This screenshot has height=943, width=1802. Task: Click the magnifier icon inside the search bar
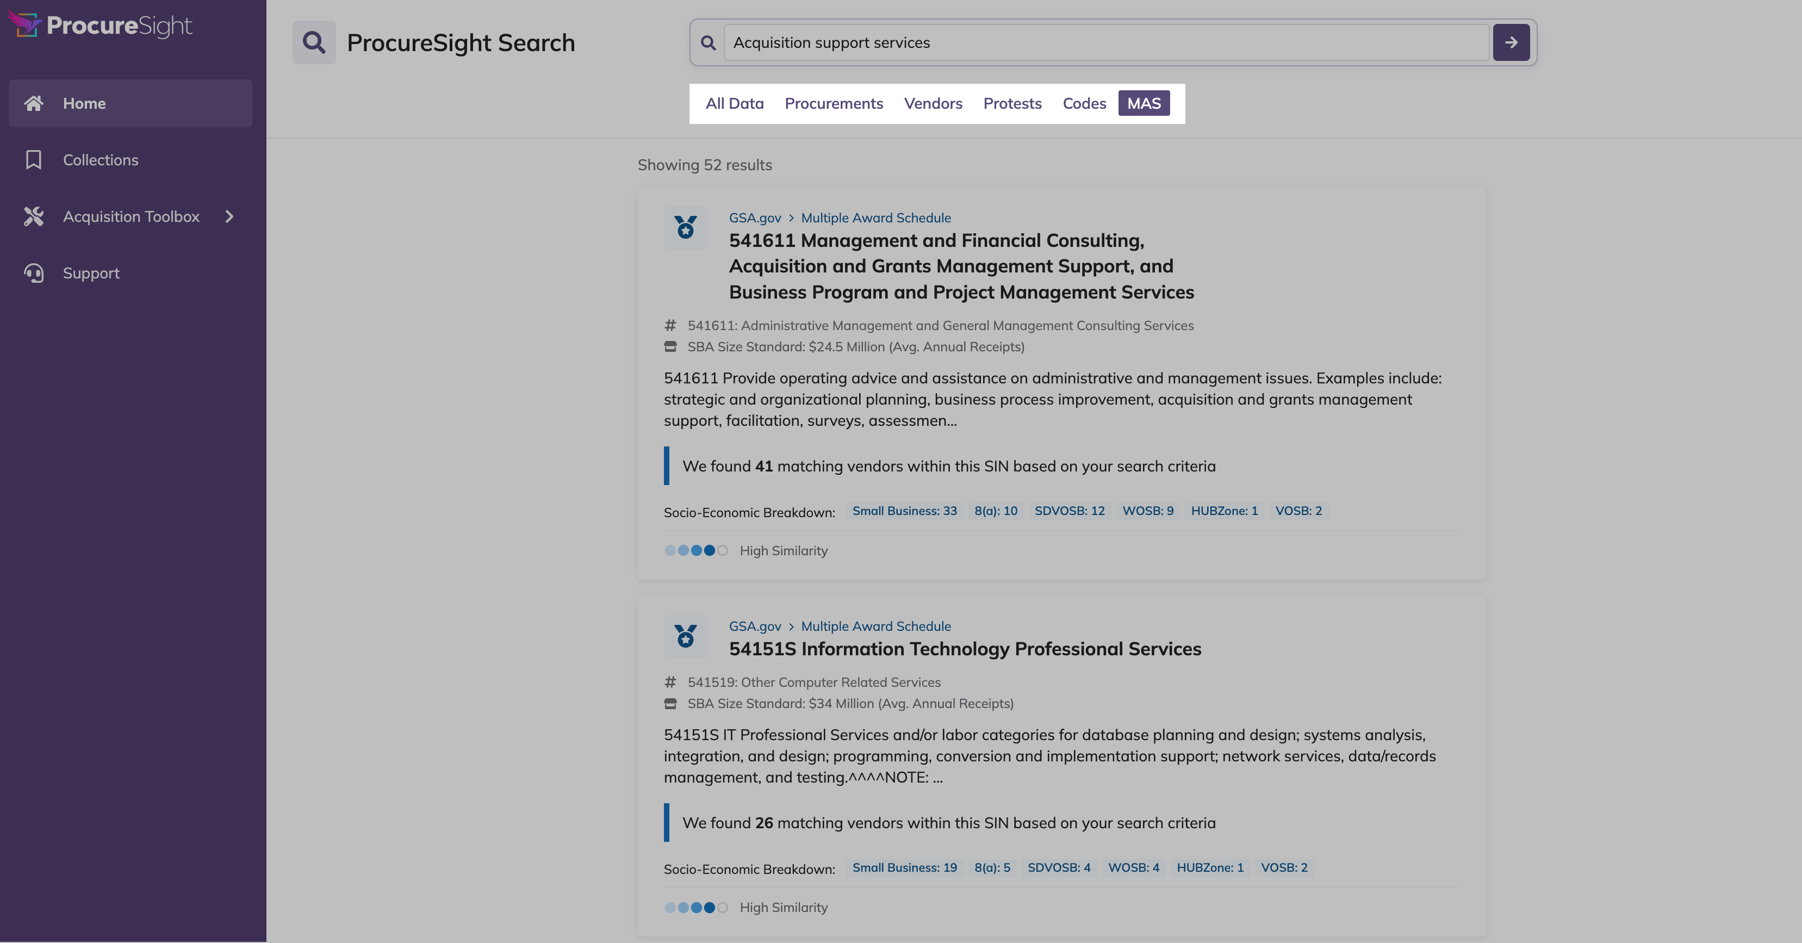click(708, 42)
